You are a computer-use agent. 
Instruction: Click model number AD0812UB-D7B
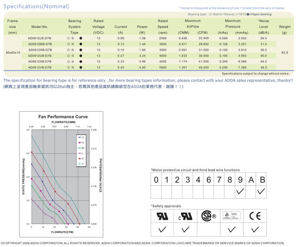point(40,56)
